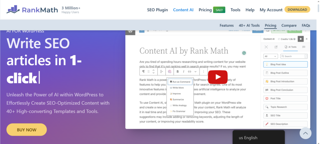
Task: Click the '3 Million+ Happy Users' text
Action: pyautogui.click(x=71, y=10)
